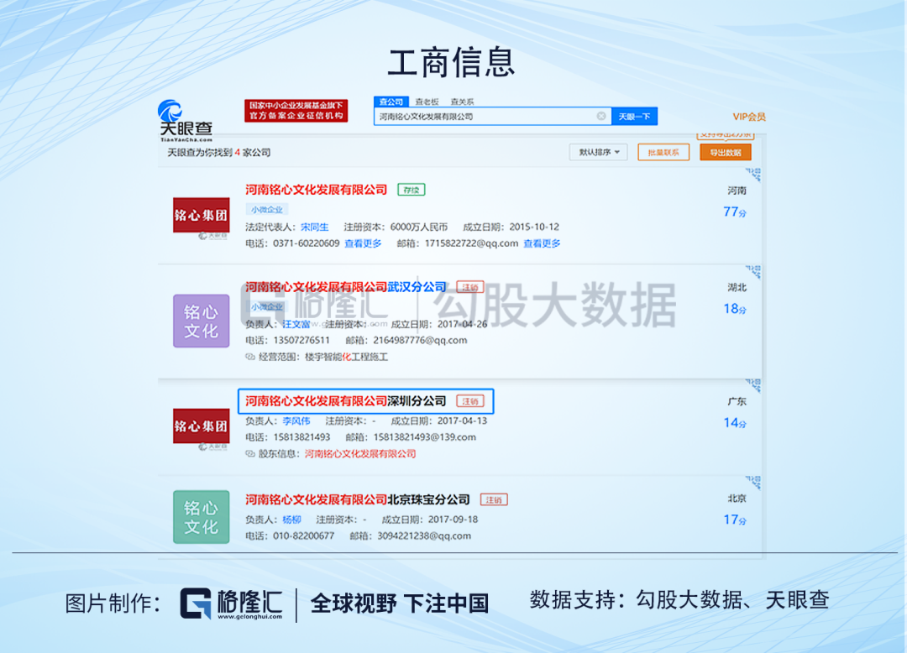
Task: Open the 铭心集团 logo of 深圳分公司
Action: click(202, 426)
